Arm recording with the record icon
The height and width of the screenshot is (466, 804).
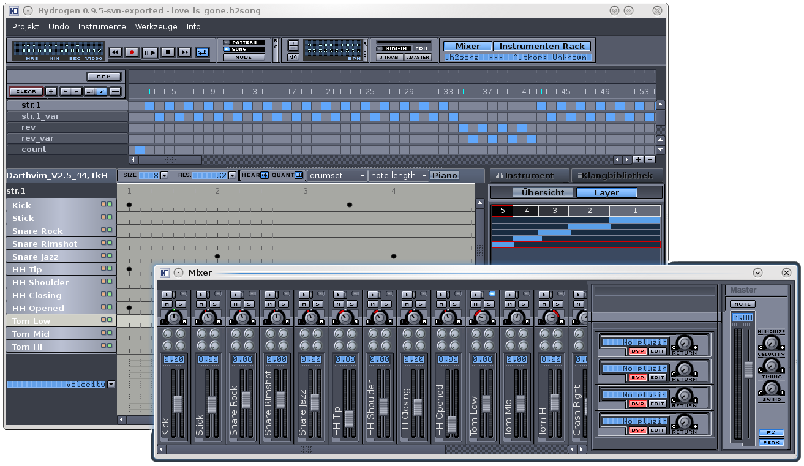132,53
